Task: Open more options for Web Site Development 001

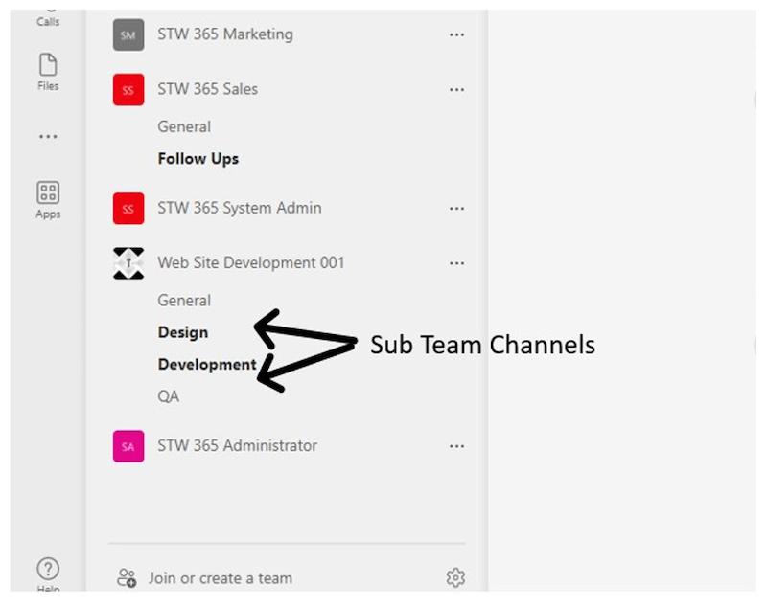Action: (457, 262)
